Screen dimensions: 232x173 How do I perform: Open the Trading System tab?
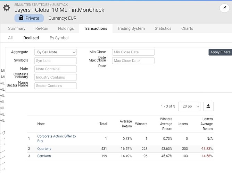point(131,28)
